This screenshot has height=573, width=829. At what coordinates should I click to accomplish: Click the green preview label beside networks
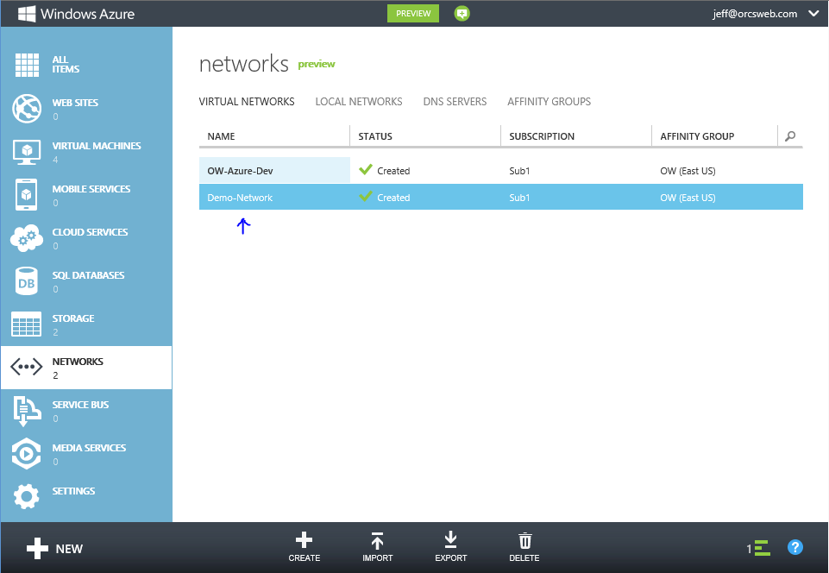[317, 64]
